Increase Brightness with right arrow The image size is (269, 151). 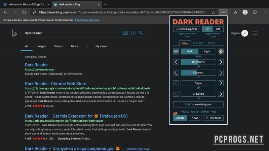[221, 62]
